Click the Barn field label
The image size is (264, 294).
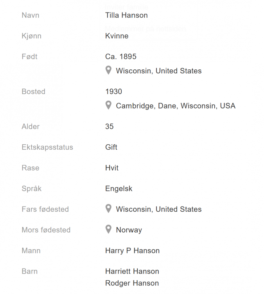coord(29,271)
